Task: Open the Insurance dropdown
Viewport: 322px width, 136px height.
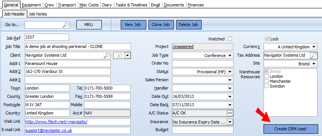Action: (230, 122)
